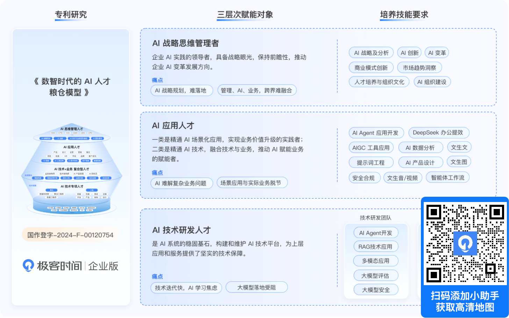Viewport: 509px width, 318px height.
Task: Open the AI talent pyramid model diagram
Action: [x=72, y=169]
